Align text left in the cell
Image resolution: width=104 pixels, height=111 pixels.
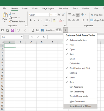(x=70, y=20)
